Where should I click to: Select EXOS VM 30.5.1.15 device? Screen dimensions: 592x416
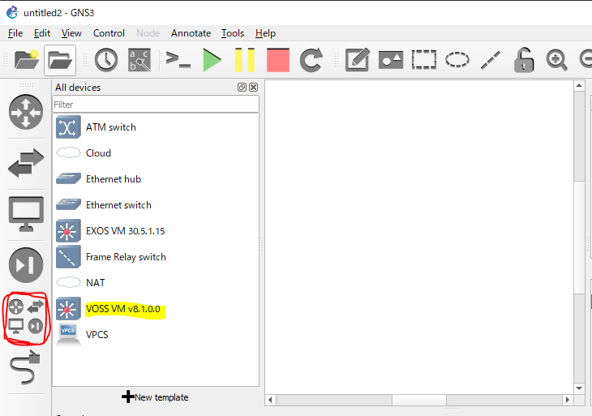pos(156,230)
